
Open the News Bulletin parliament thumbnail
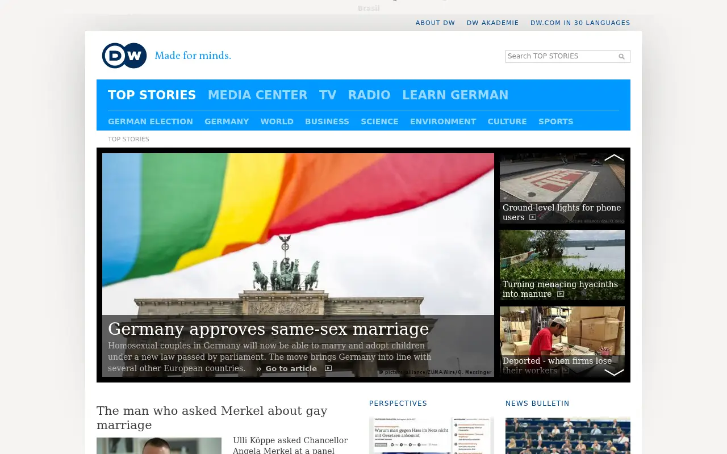point(568,436)
